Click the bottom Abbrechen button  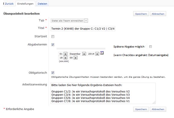click(158, 109)
